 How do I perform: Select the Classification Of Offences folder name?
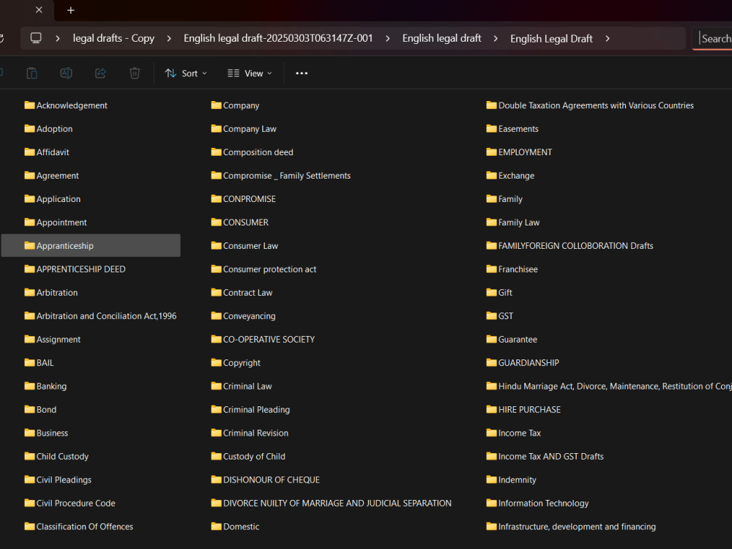pyautogui.click(x=84, y=526)
